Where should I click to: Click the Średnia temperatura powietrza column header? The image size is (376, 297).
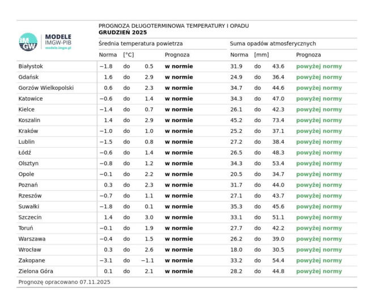point(140,44)
